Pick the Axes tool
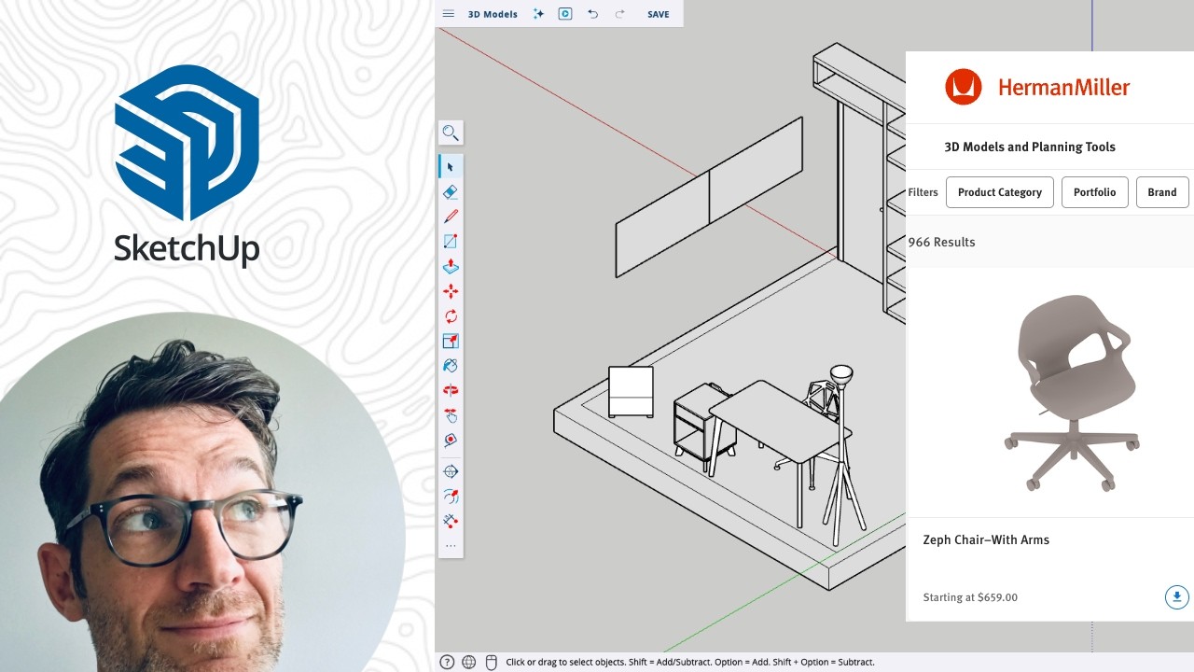Screen dimensions: 1194x672 pos(451,521)
